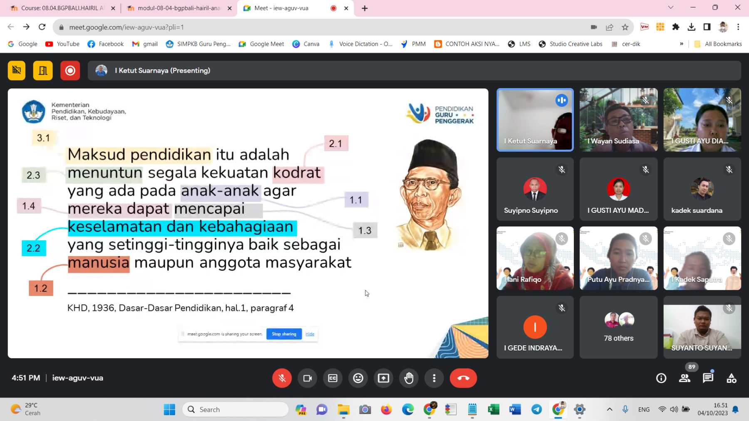Open the activities shapes icon
The image size is (749, 421).
click(731, 378)
